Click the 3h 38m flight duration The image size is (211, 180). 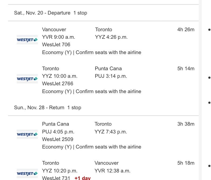pos(186,124)
